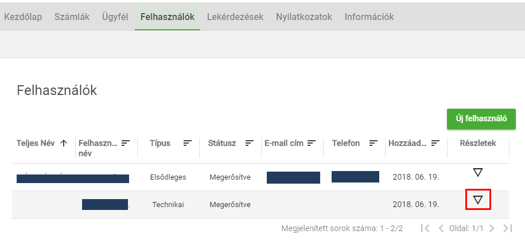Open filter menu for Hozzáadva column
The height and width of the screenshot is (246, 525).
[435, 143]
